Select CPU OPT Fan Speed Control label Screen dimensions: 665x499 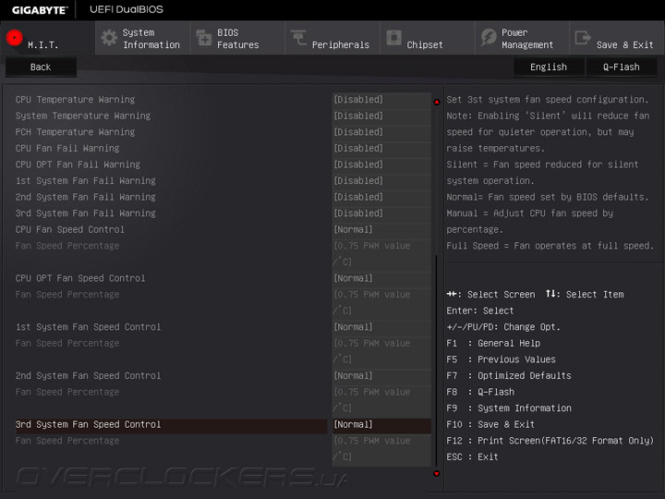(x=80, y=278)
